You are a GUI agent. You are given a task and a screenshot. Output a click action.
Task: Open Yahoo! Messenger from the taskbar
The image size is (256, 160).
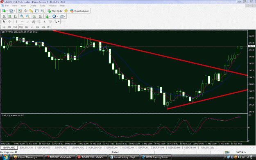28,157
